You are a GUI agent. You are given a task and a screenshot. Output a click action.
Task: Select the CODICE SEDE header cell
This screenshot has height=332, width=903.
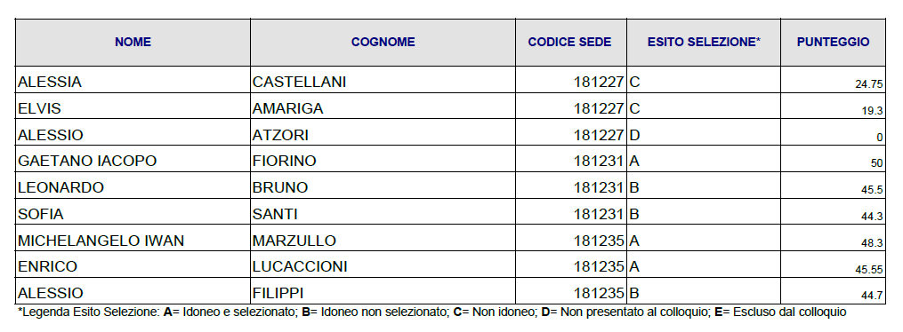point(570,42)
